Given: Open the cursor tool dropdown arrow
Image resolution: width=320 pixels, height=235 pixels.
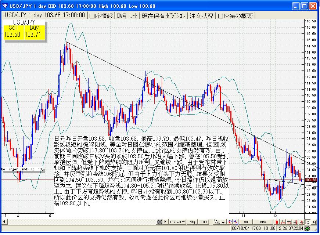Looking at the screenshot, I should [223, 222].
